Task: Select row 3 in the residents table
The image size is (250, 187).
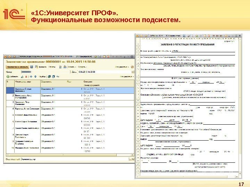Action: (x=70, y=103)
